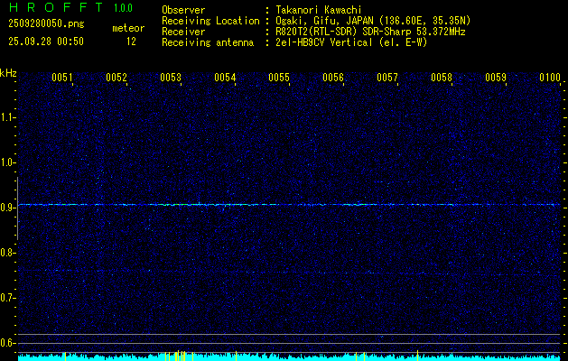Click the meteor count value 12
The height and width of the screenshot is (361, 568).
pyautogui.click(x=131, y=42)
